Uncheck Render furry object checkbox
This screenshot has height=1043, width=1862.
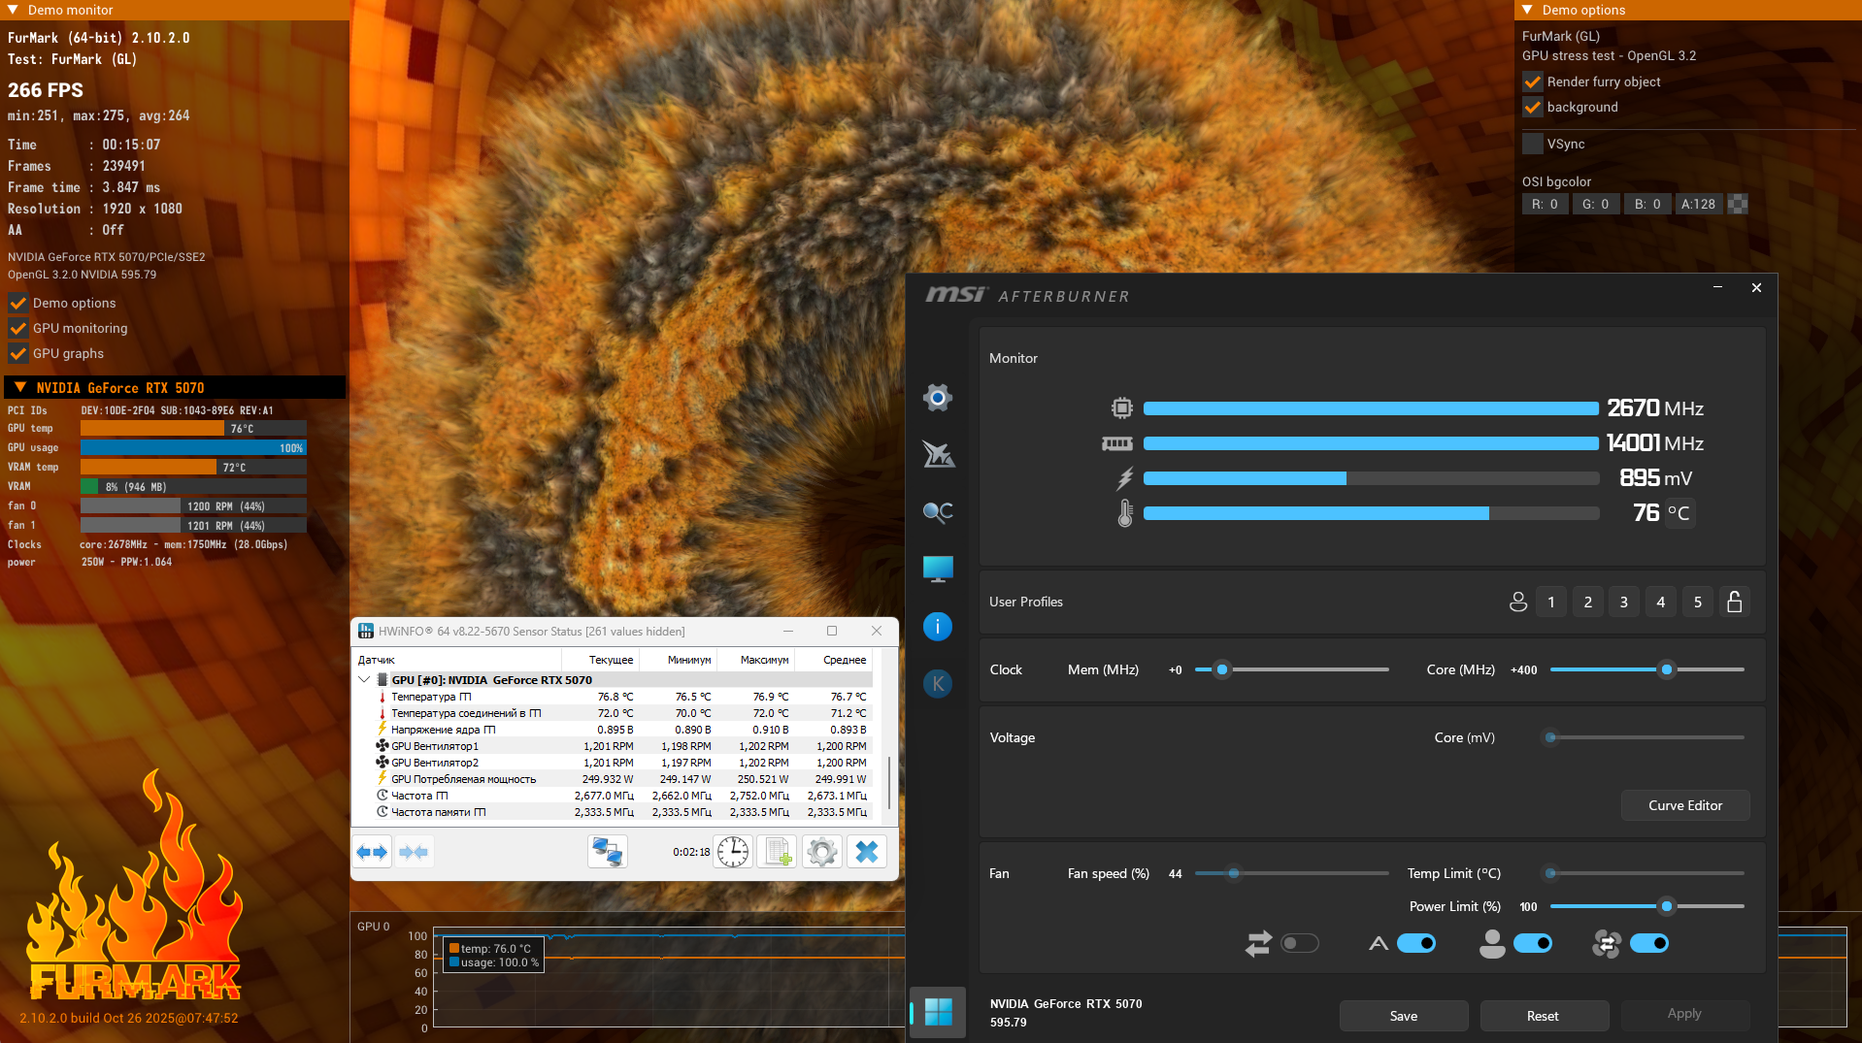click(1533, 81)
